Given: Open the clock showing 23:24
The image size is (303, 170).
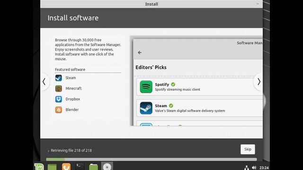Looking at the screenshot, I should tap(264, 168).
